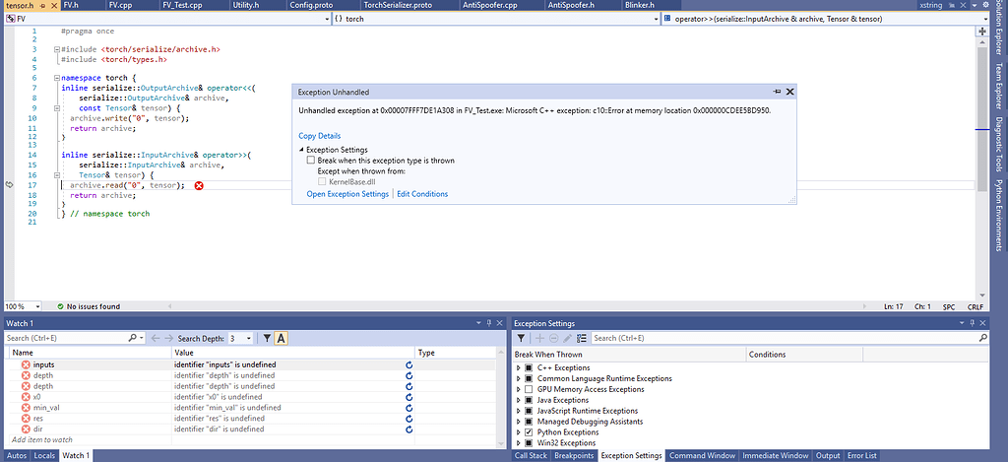This screenshot has height=462, width=1008.
Task: Uncheck the Python Exceptions checkbox
Action: click(529, 432)
